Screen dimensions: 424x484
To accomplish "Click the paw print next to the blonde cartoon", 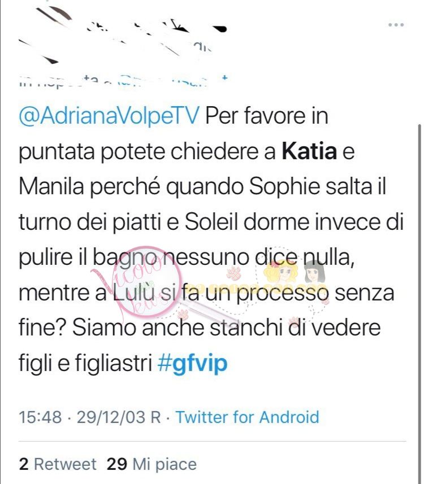I will [233, 273].
